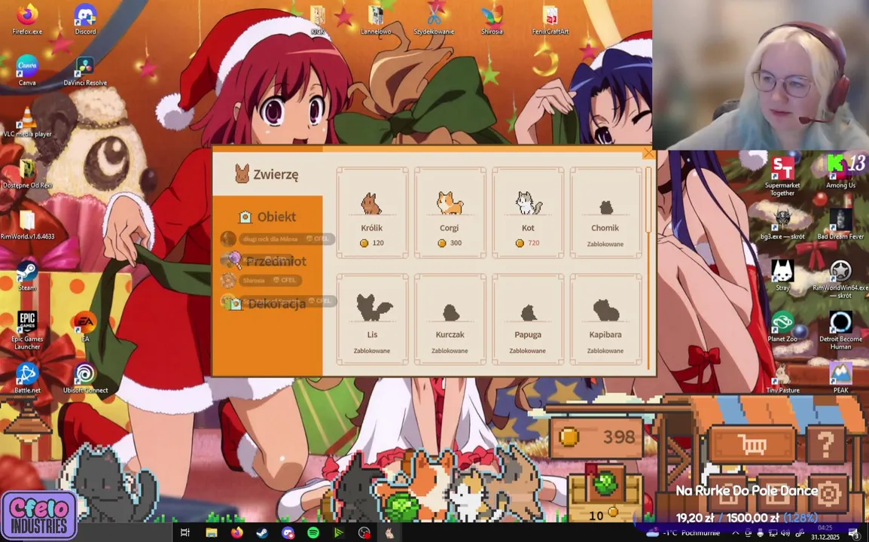
Task: Open the Discord desktop shortcut
Action: pos(85,19)
